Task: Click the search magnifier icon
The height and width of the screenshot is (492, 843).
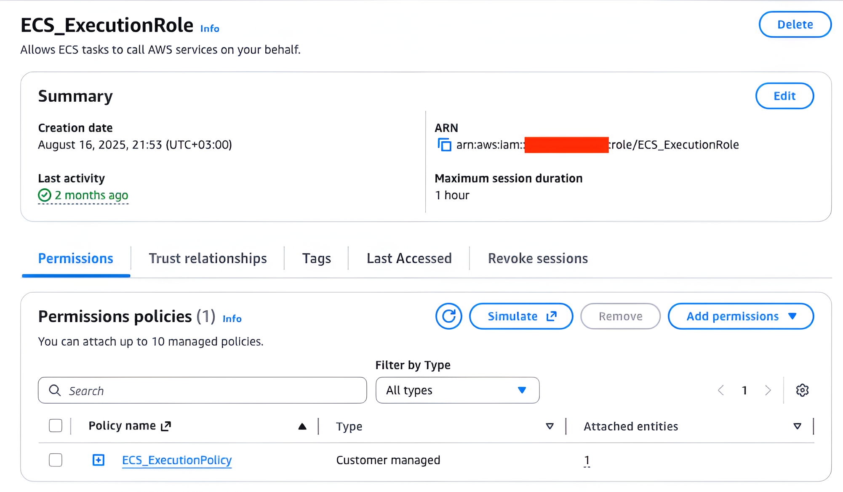Action: click(54, 390)
